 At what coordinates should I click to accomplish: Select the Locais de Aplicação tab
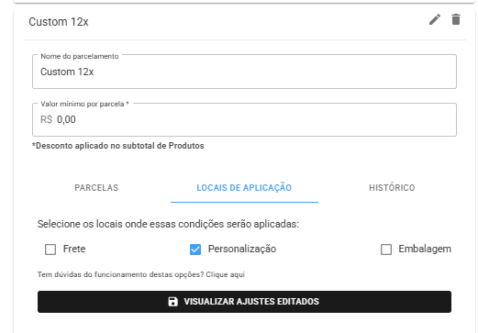pos(244,188)
